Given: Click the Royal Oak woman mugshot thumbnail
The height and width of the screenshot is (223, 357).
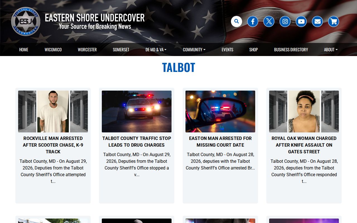Looking at the screenshot, I should [304, 111].
